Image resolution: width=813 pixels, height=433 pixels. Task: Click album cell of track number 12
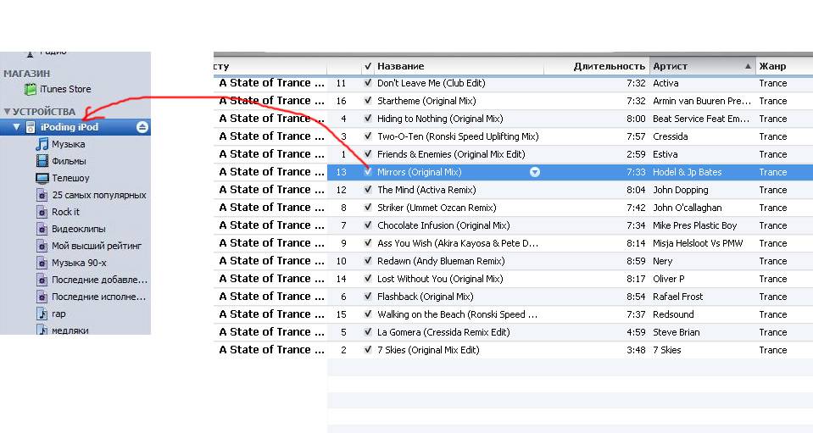tap(271, 190)
